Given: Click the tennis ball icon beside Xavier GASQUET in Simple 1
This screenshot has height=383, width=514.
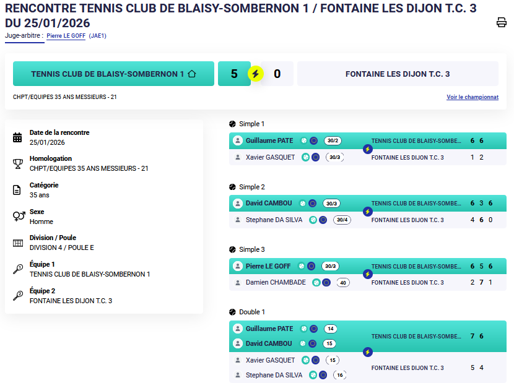Looking at the screenshot, I should (305, 157).
